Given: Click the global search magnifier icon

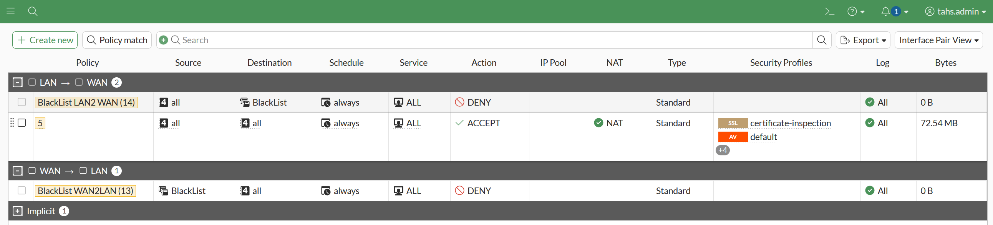Looking at the screenshot, I should pyautogui.click(x=33, y=11).
